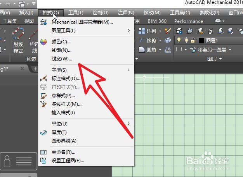Click the rectangle icon left of 移至另一图层
243x177 pixels.
click(179, 50)
